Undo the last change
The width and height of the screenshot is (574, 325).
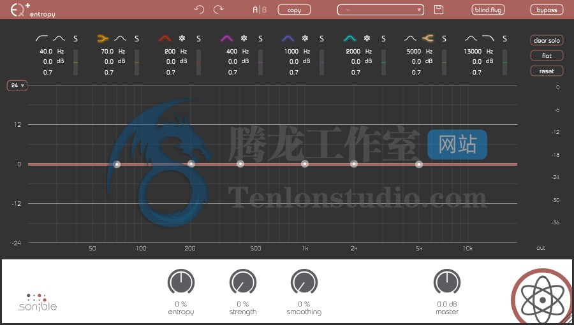tap(199, 10)
